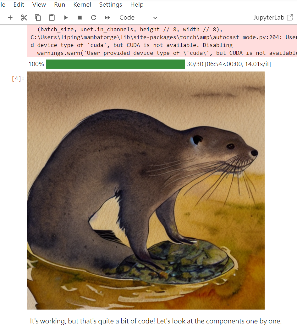This screenshot has height=325, width=297.
Task: Open the Help menu
Action: (137, 4)
